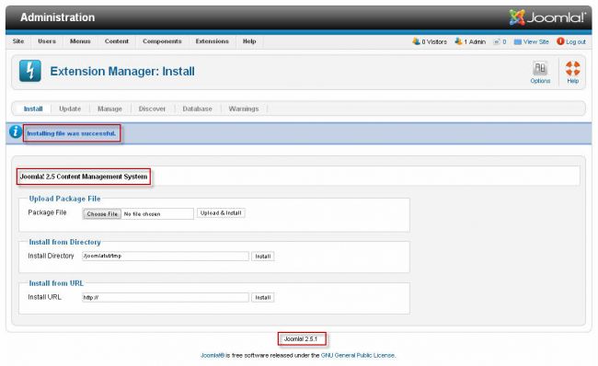Click the Joomla! logo
598x366 pixels.
547,17
